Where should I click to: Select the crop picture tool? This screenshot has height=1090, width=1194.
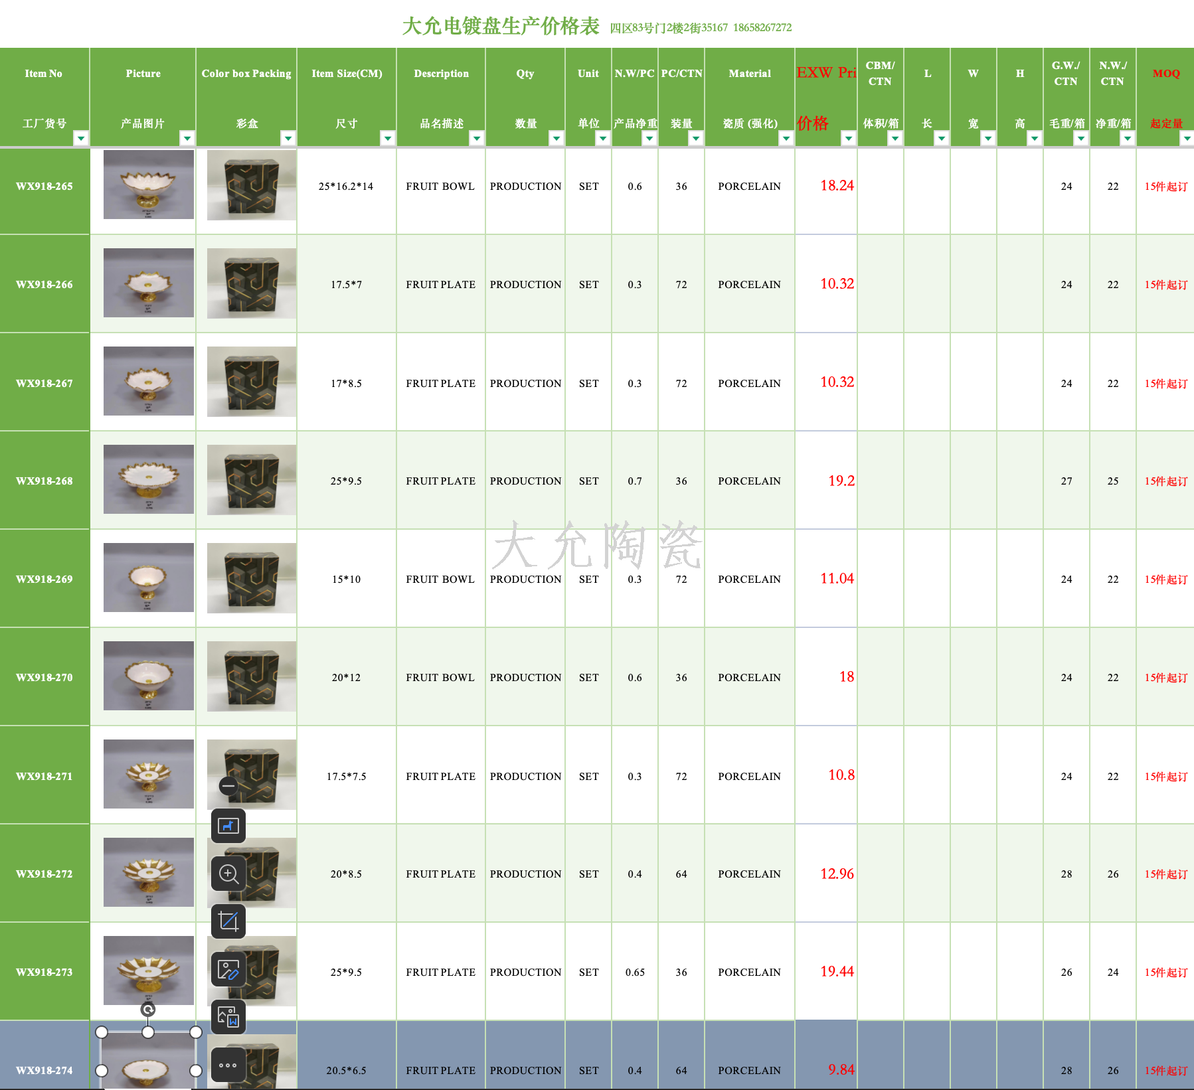click(x=228, y=921)
